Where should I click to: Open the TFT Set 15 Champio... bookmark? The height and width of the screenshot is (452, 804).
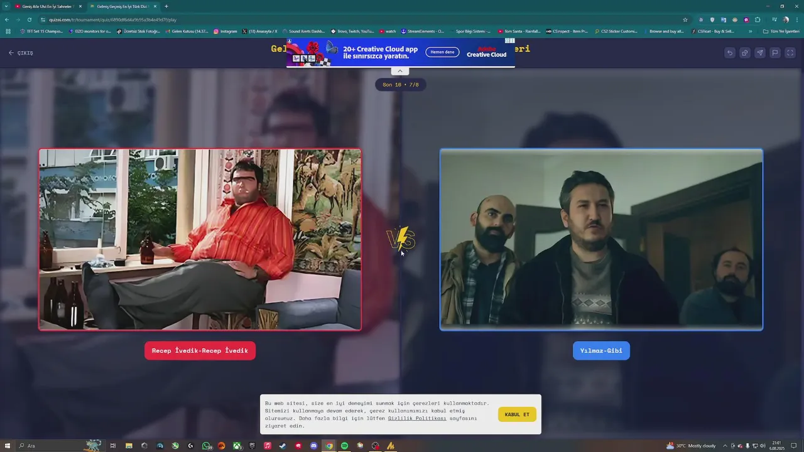pos(42,31)
